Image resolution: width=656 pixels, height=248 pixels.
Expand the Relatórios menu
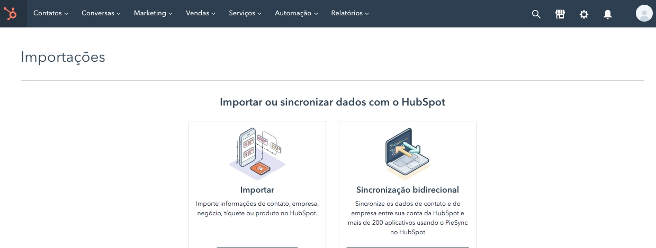click(x=350, y=13)
